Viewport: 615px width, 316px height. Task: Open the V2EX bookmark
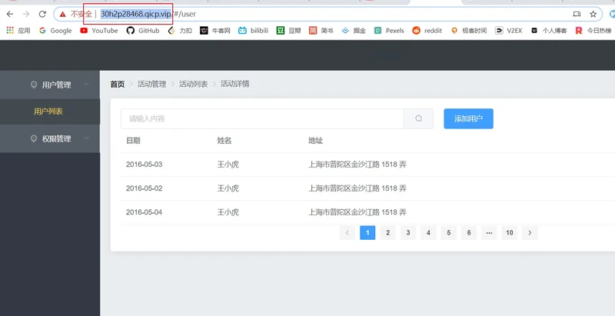pos(507,31)
